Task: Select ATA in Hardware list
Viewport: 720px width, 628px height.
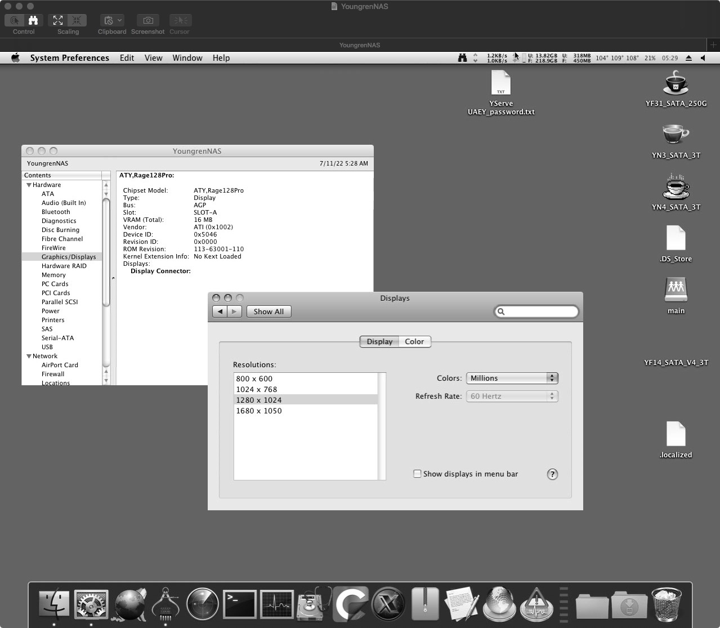Action: [48, 194]
